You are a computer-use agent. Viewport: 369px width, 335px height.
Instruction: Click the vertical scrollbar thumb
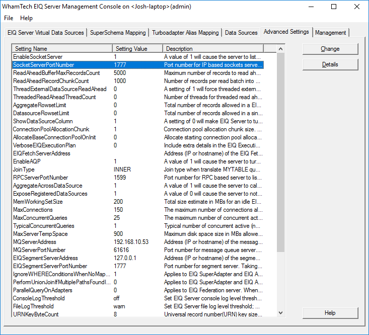pos(280,152)
